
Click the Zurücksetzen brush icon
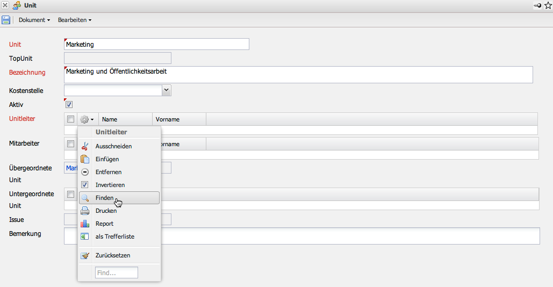coord(85,256)
